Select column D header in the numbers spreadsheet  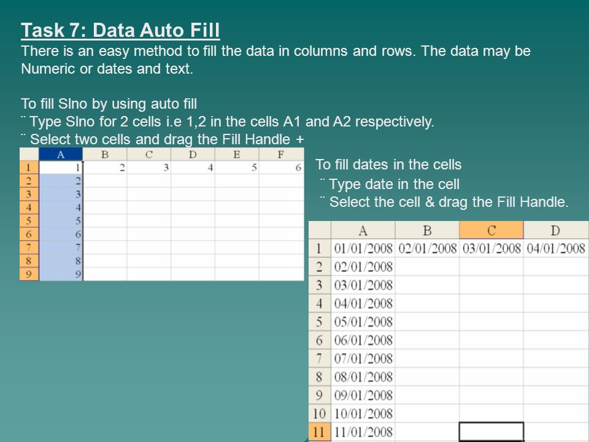193,154
